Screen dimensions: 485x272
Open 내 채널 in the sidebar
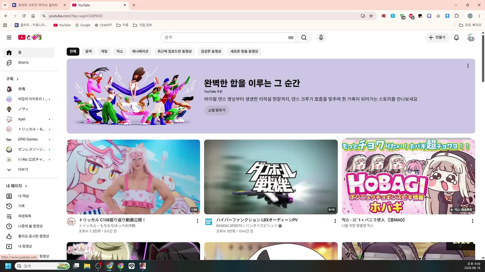click(x=29, y=196)
